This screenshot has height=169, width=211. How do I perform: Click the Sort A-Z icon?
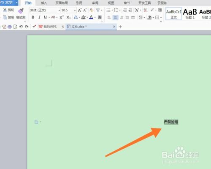click(x=146, y=10)
